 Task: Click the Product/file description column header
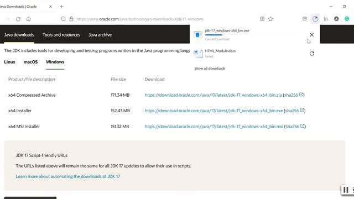tap(32, 79)
